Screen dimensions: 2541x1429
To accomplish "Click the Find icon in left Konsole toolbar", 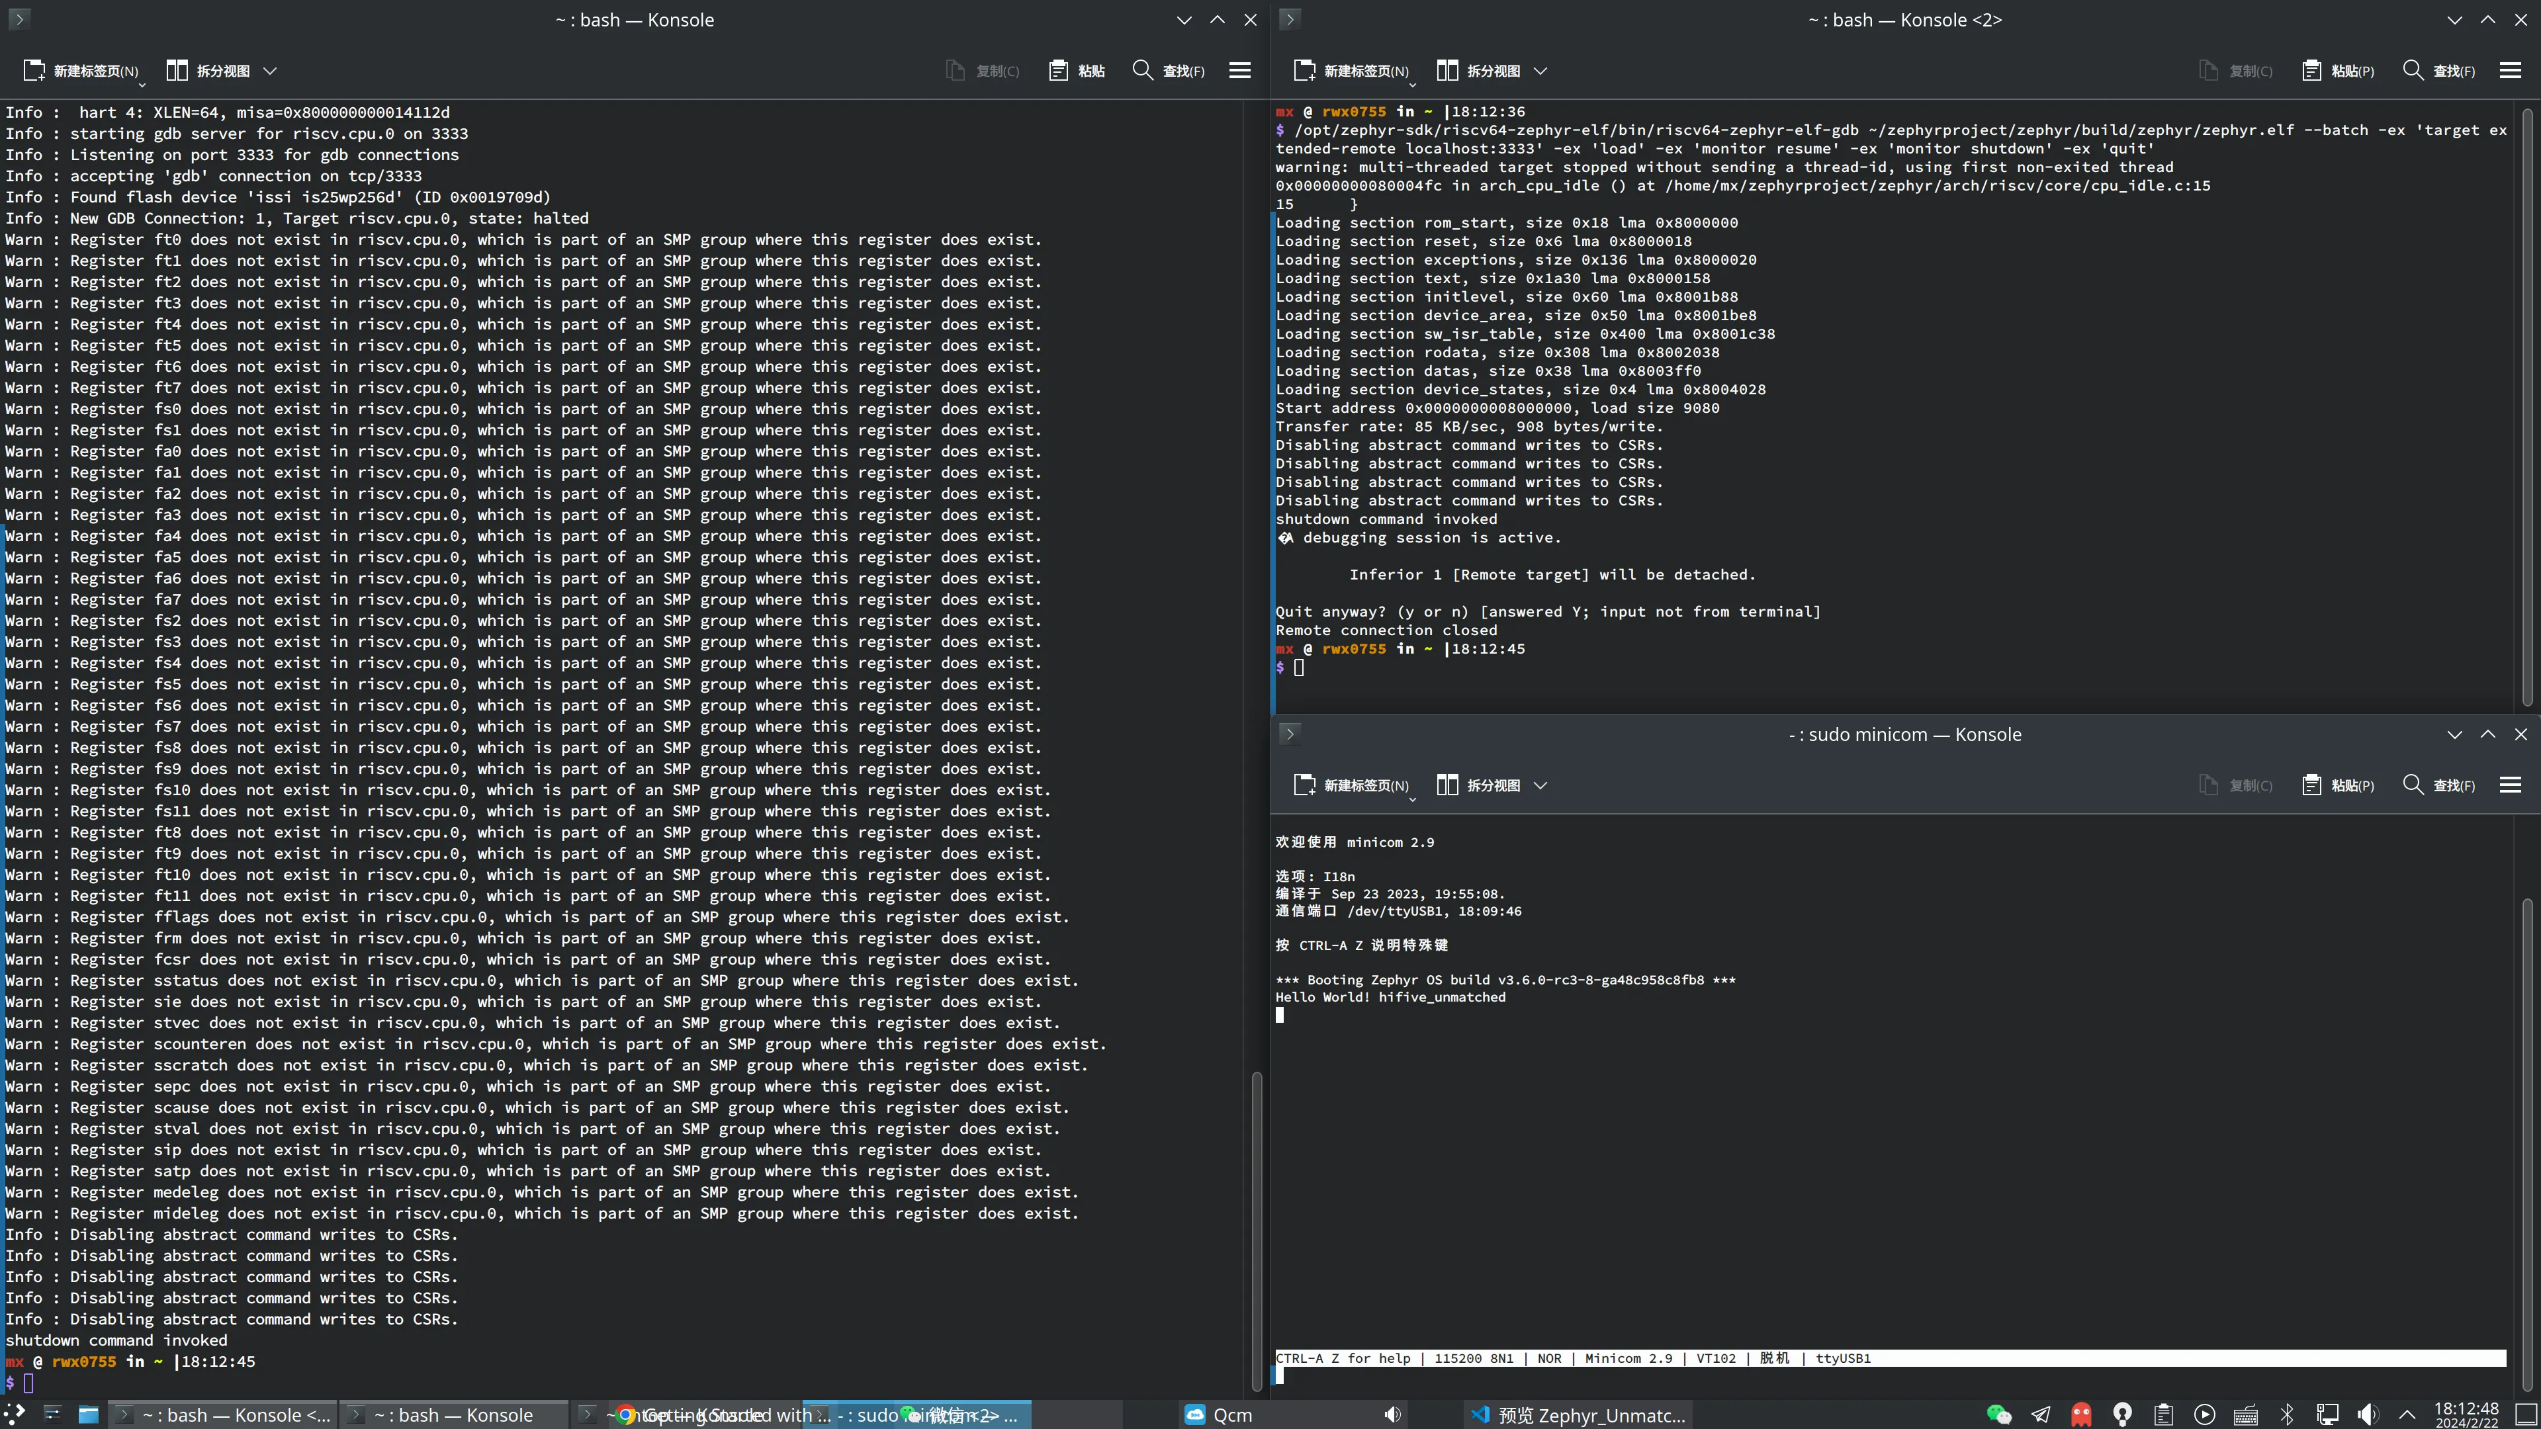I will (x=1142, y=70).
